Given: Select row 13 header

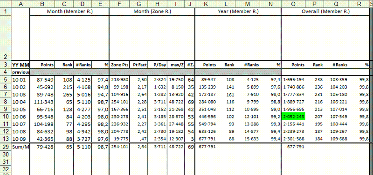Looking at the screenshot, I should [x=6, y=139].
